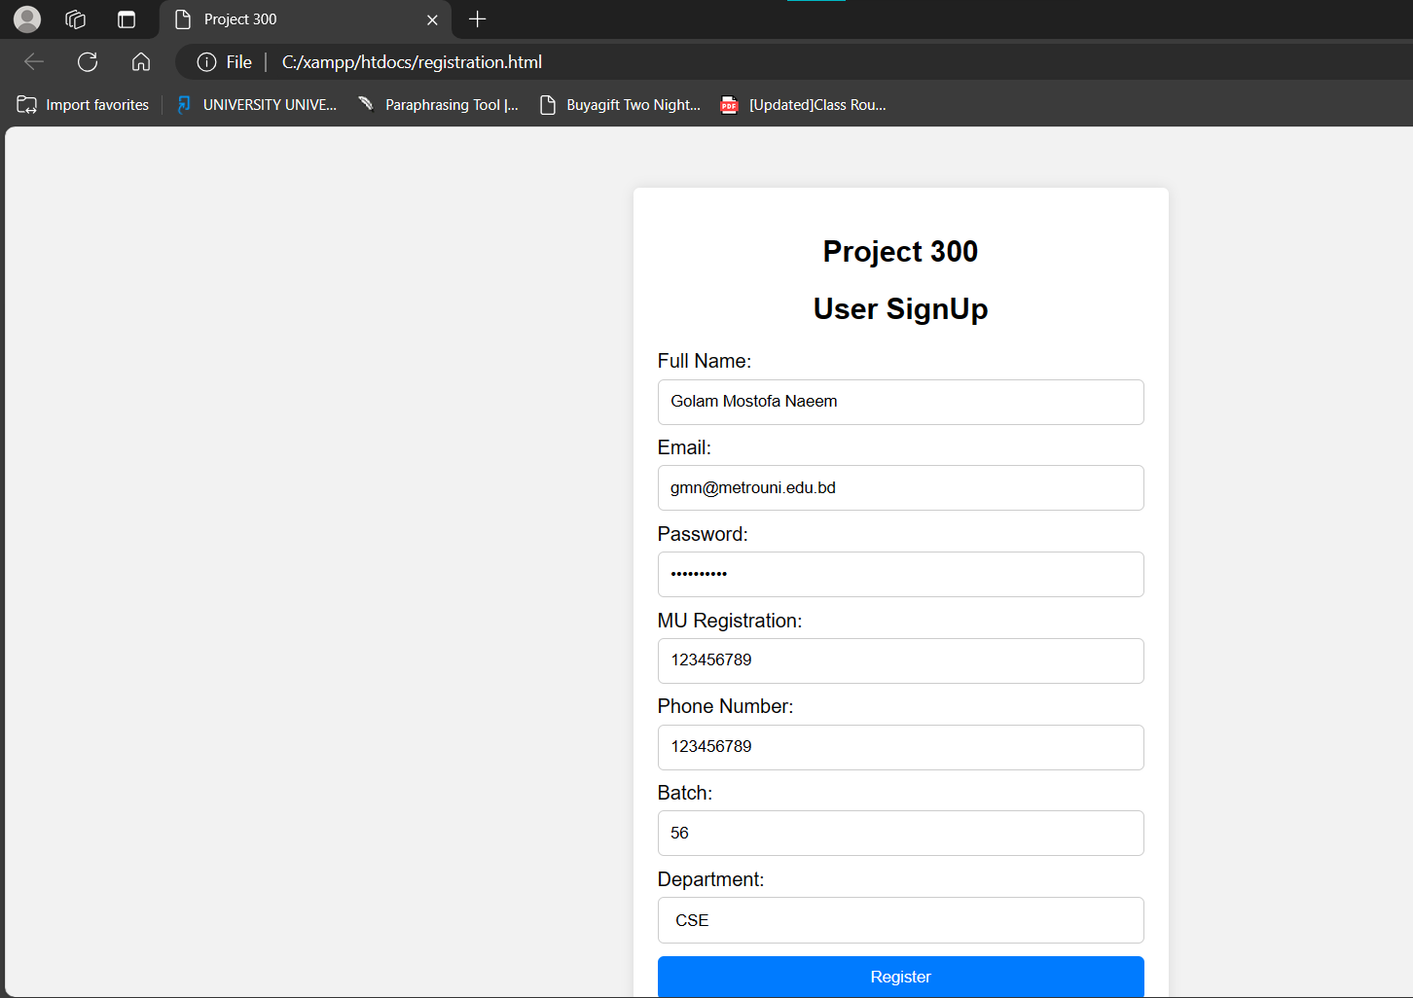Reload the page using refresh icon
The image size is (1413, 998).
pyautogui.click(x=88, y=62)
